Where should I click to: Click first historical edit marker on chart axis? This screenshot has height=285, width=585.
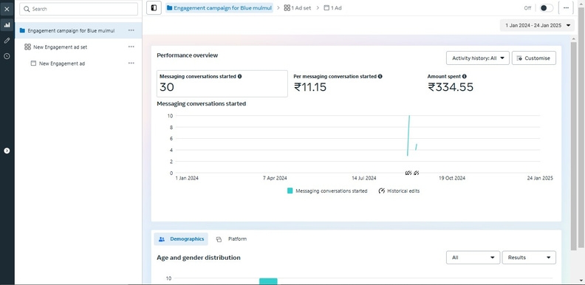tap(408, 173)
